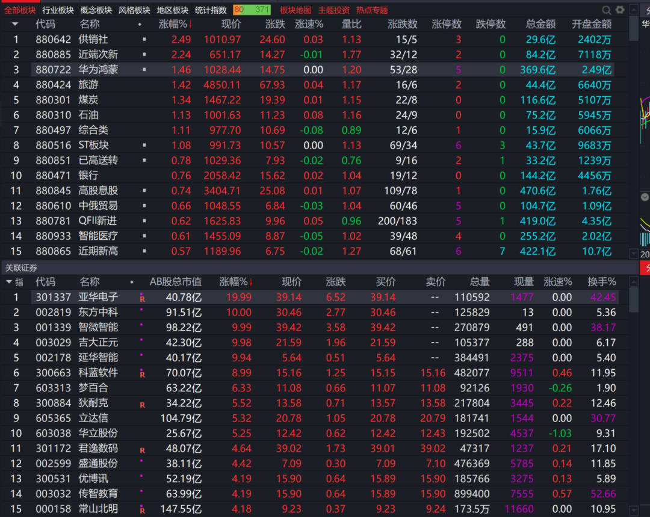Click the marker icon beside ST板块
This screenshot has width=650, height=517.
[x=143, y=145]
